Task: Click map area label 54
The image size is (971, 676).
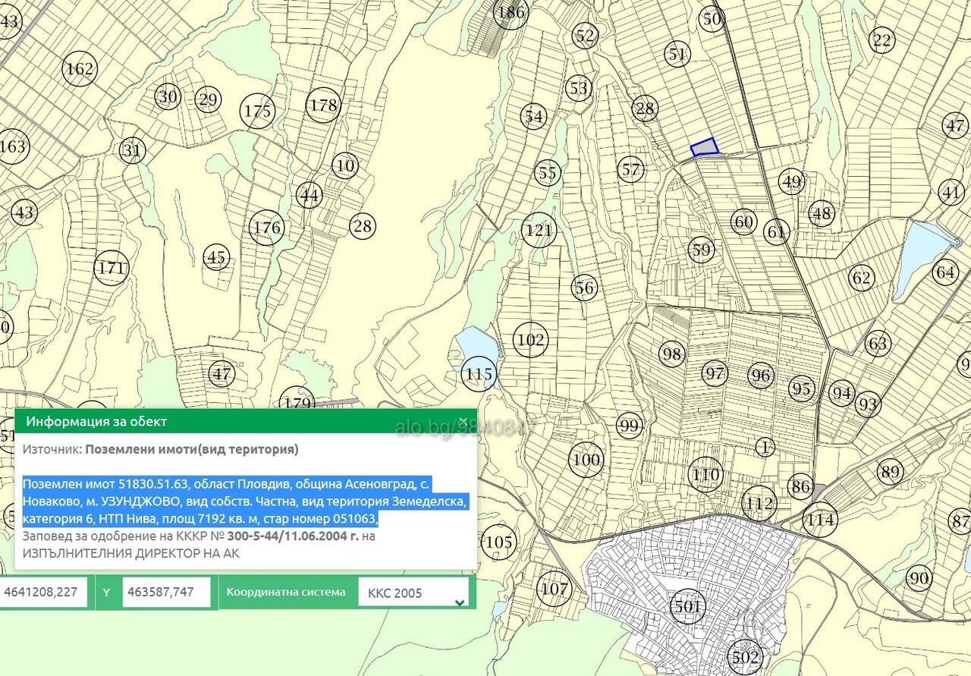Action: (534, 116)
